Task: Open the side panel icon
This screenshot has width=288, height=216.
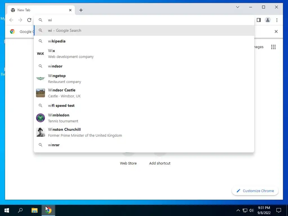Action: 259,20
